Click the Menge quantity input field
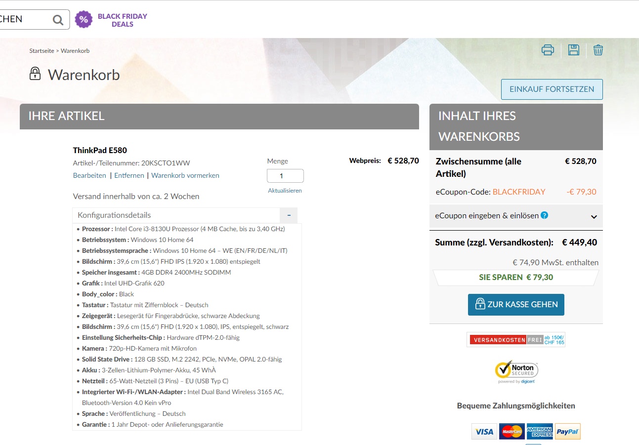 285,176
